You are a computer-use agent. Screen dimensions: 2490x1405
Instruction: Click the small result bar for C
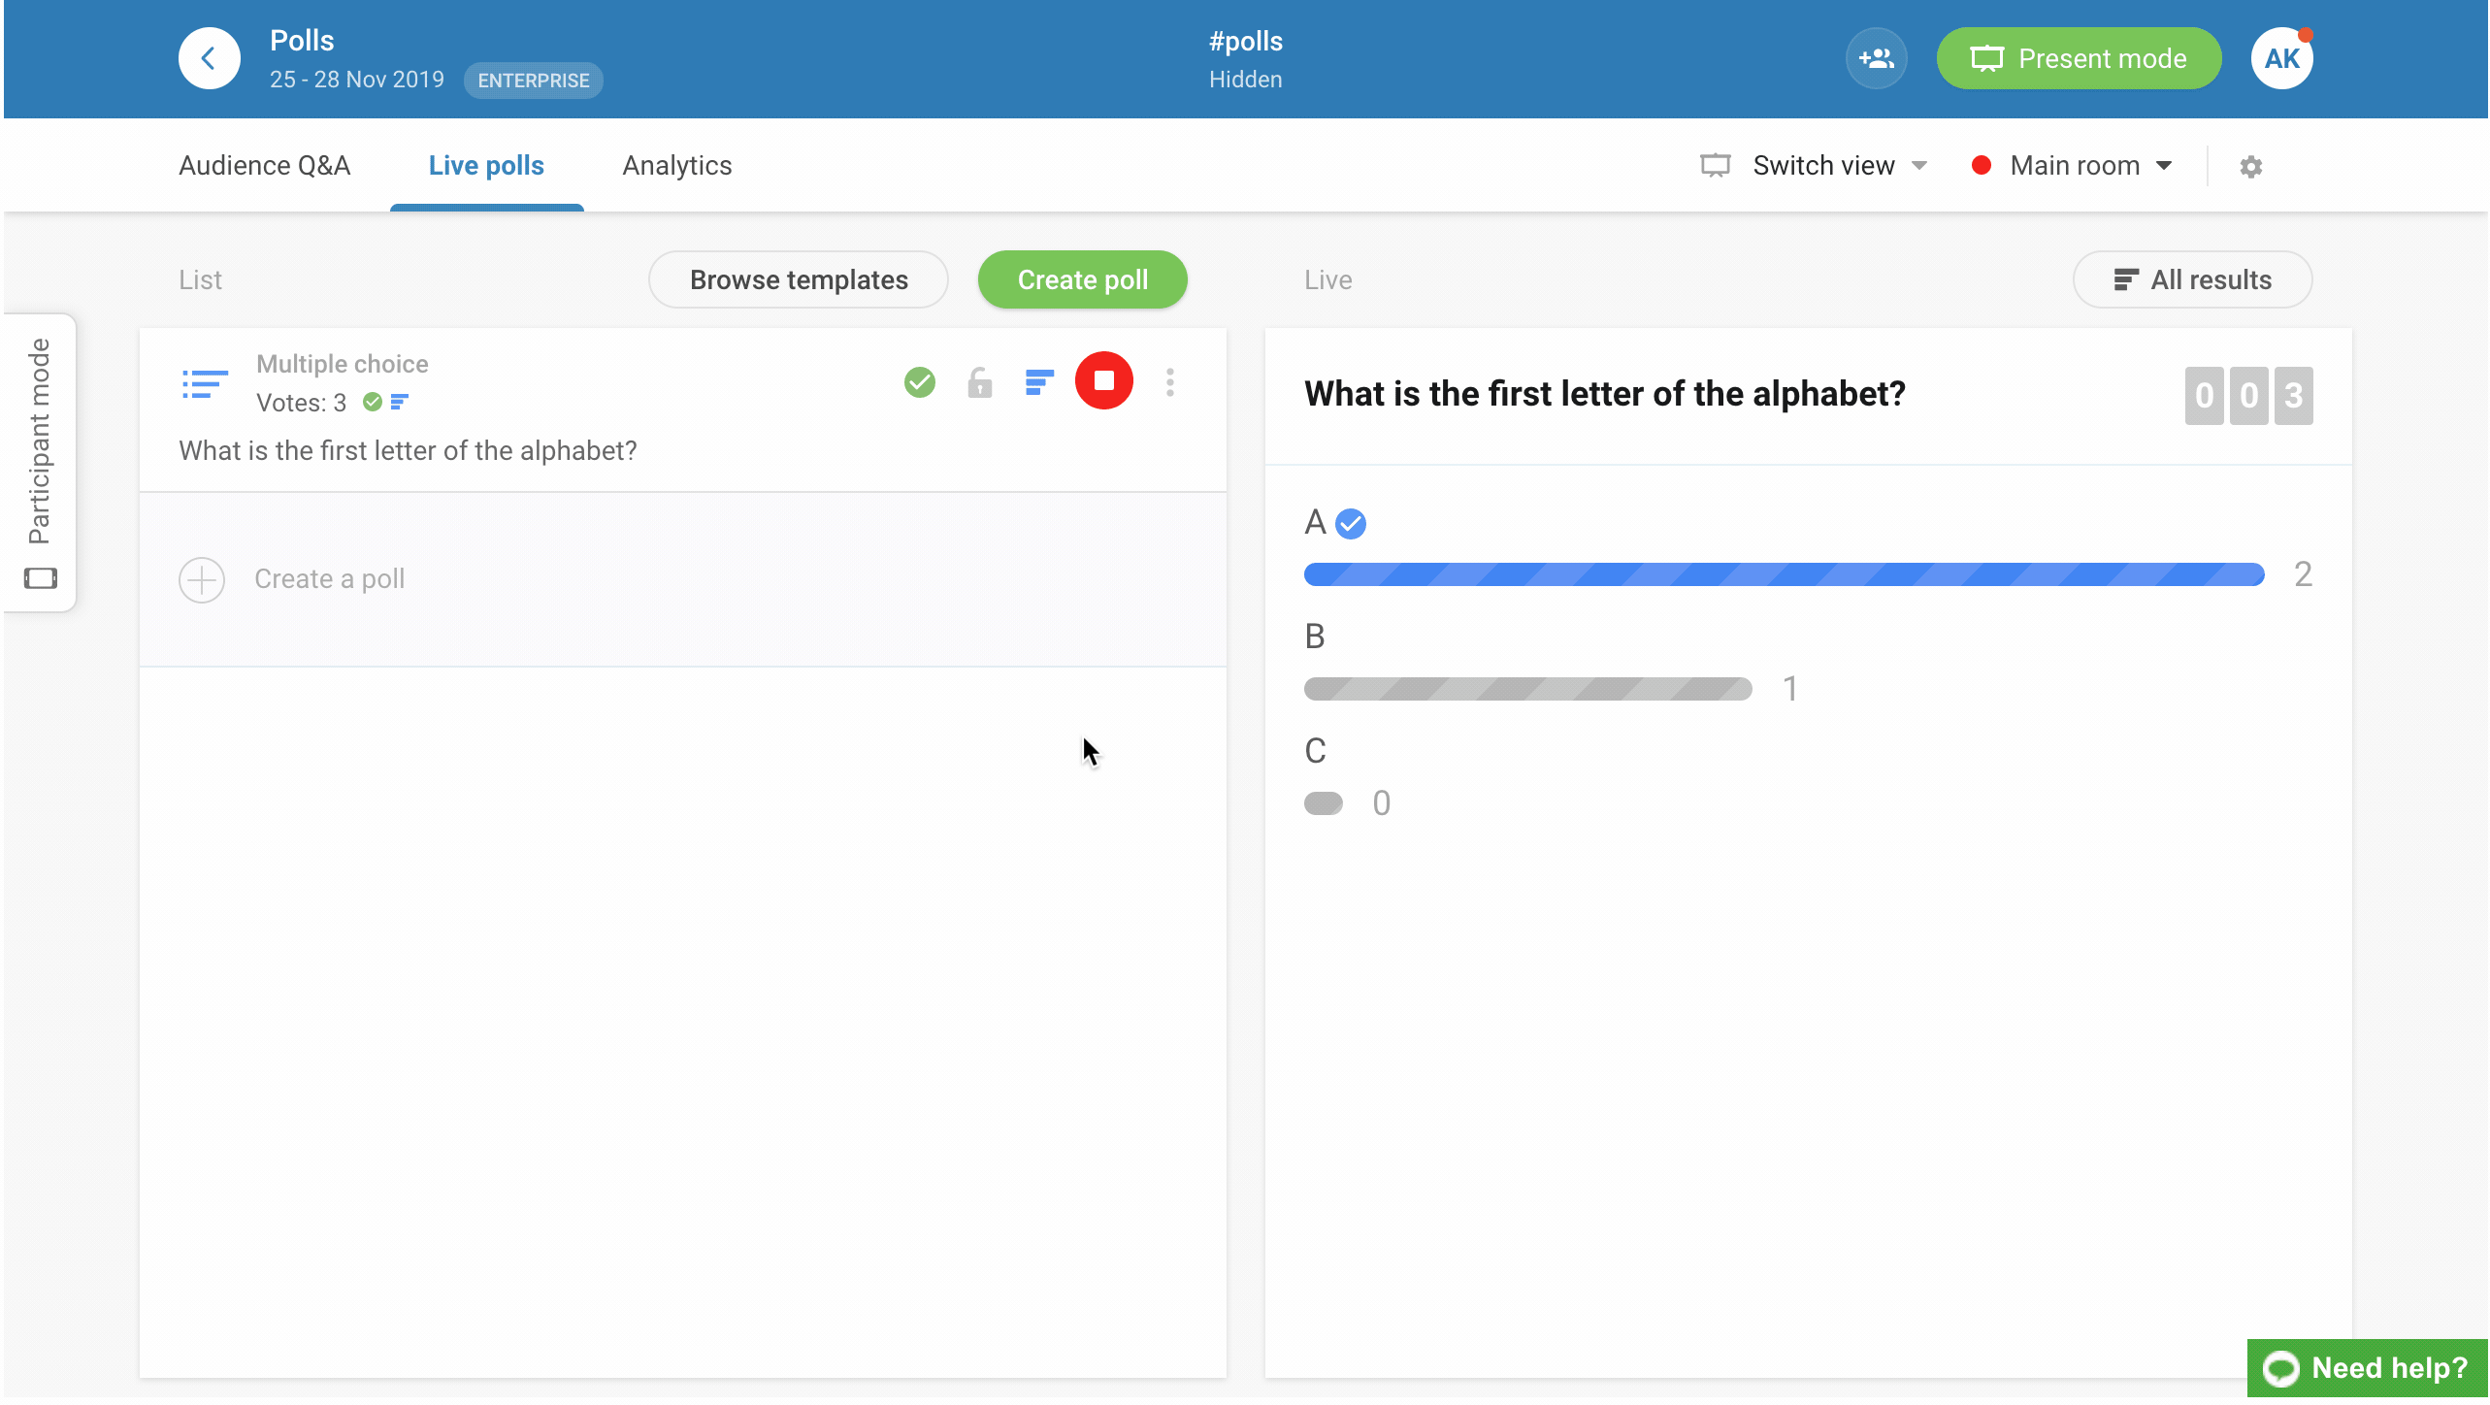click(1323, 803)
